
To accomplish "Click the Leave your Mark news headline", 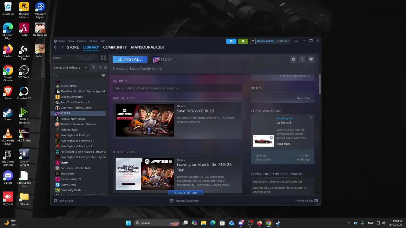I will pos(204,167).
